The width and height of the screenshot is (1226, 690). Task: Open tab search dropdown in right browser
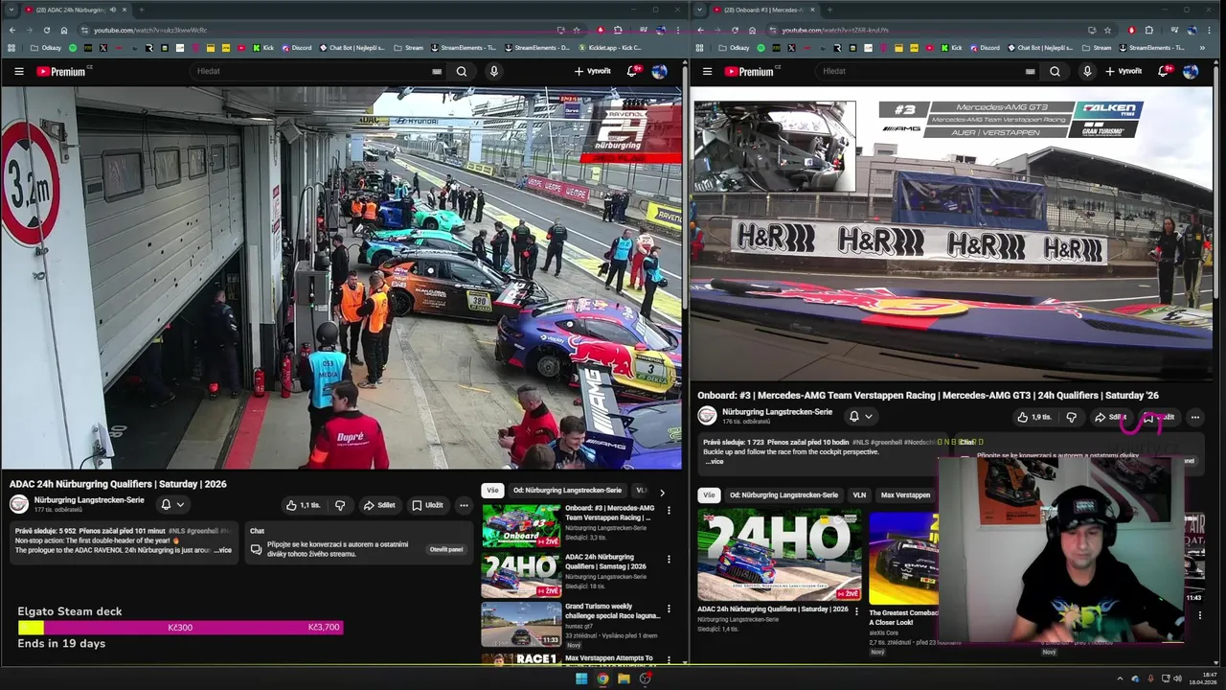[699, 10]
